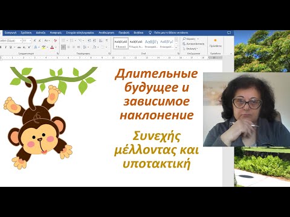Open the Βοήθεια tab
This screenshot has width=290, height=217.
click(x=138, y=33)
